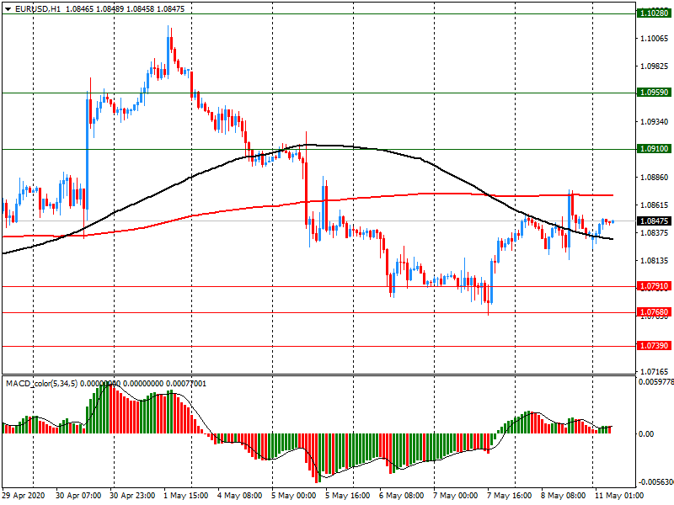The image size is (674, 505).
Task: Click the 1.08615 price scale value
Action: pyautogui.click(x=655, y=205)
